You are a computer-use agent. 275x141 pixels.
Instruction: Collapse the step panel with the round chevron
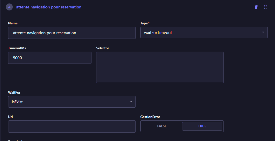pos(9,7)
